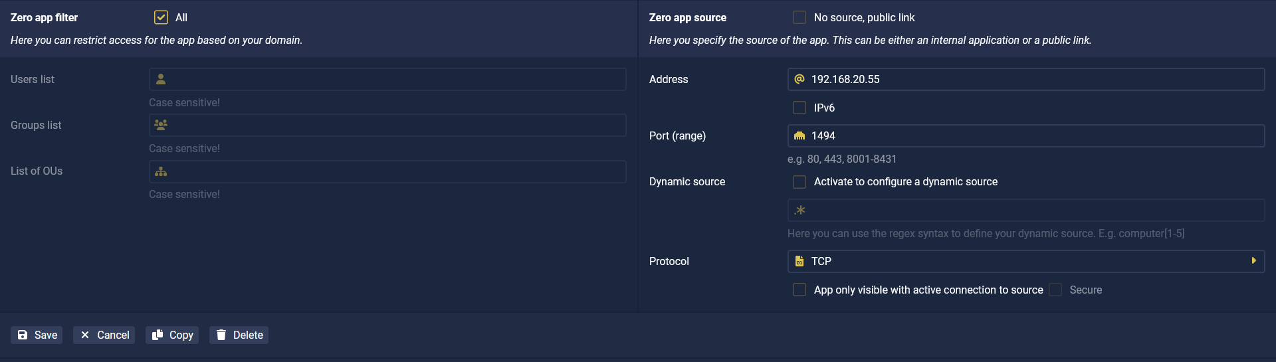
Task: Tick the IPv6 checkbox
Action: coord(799,108)
